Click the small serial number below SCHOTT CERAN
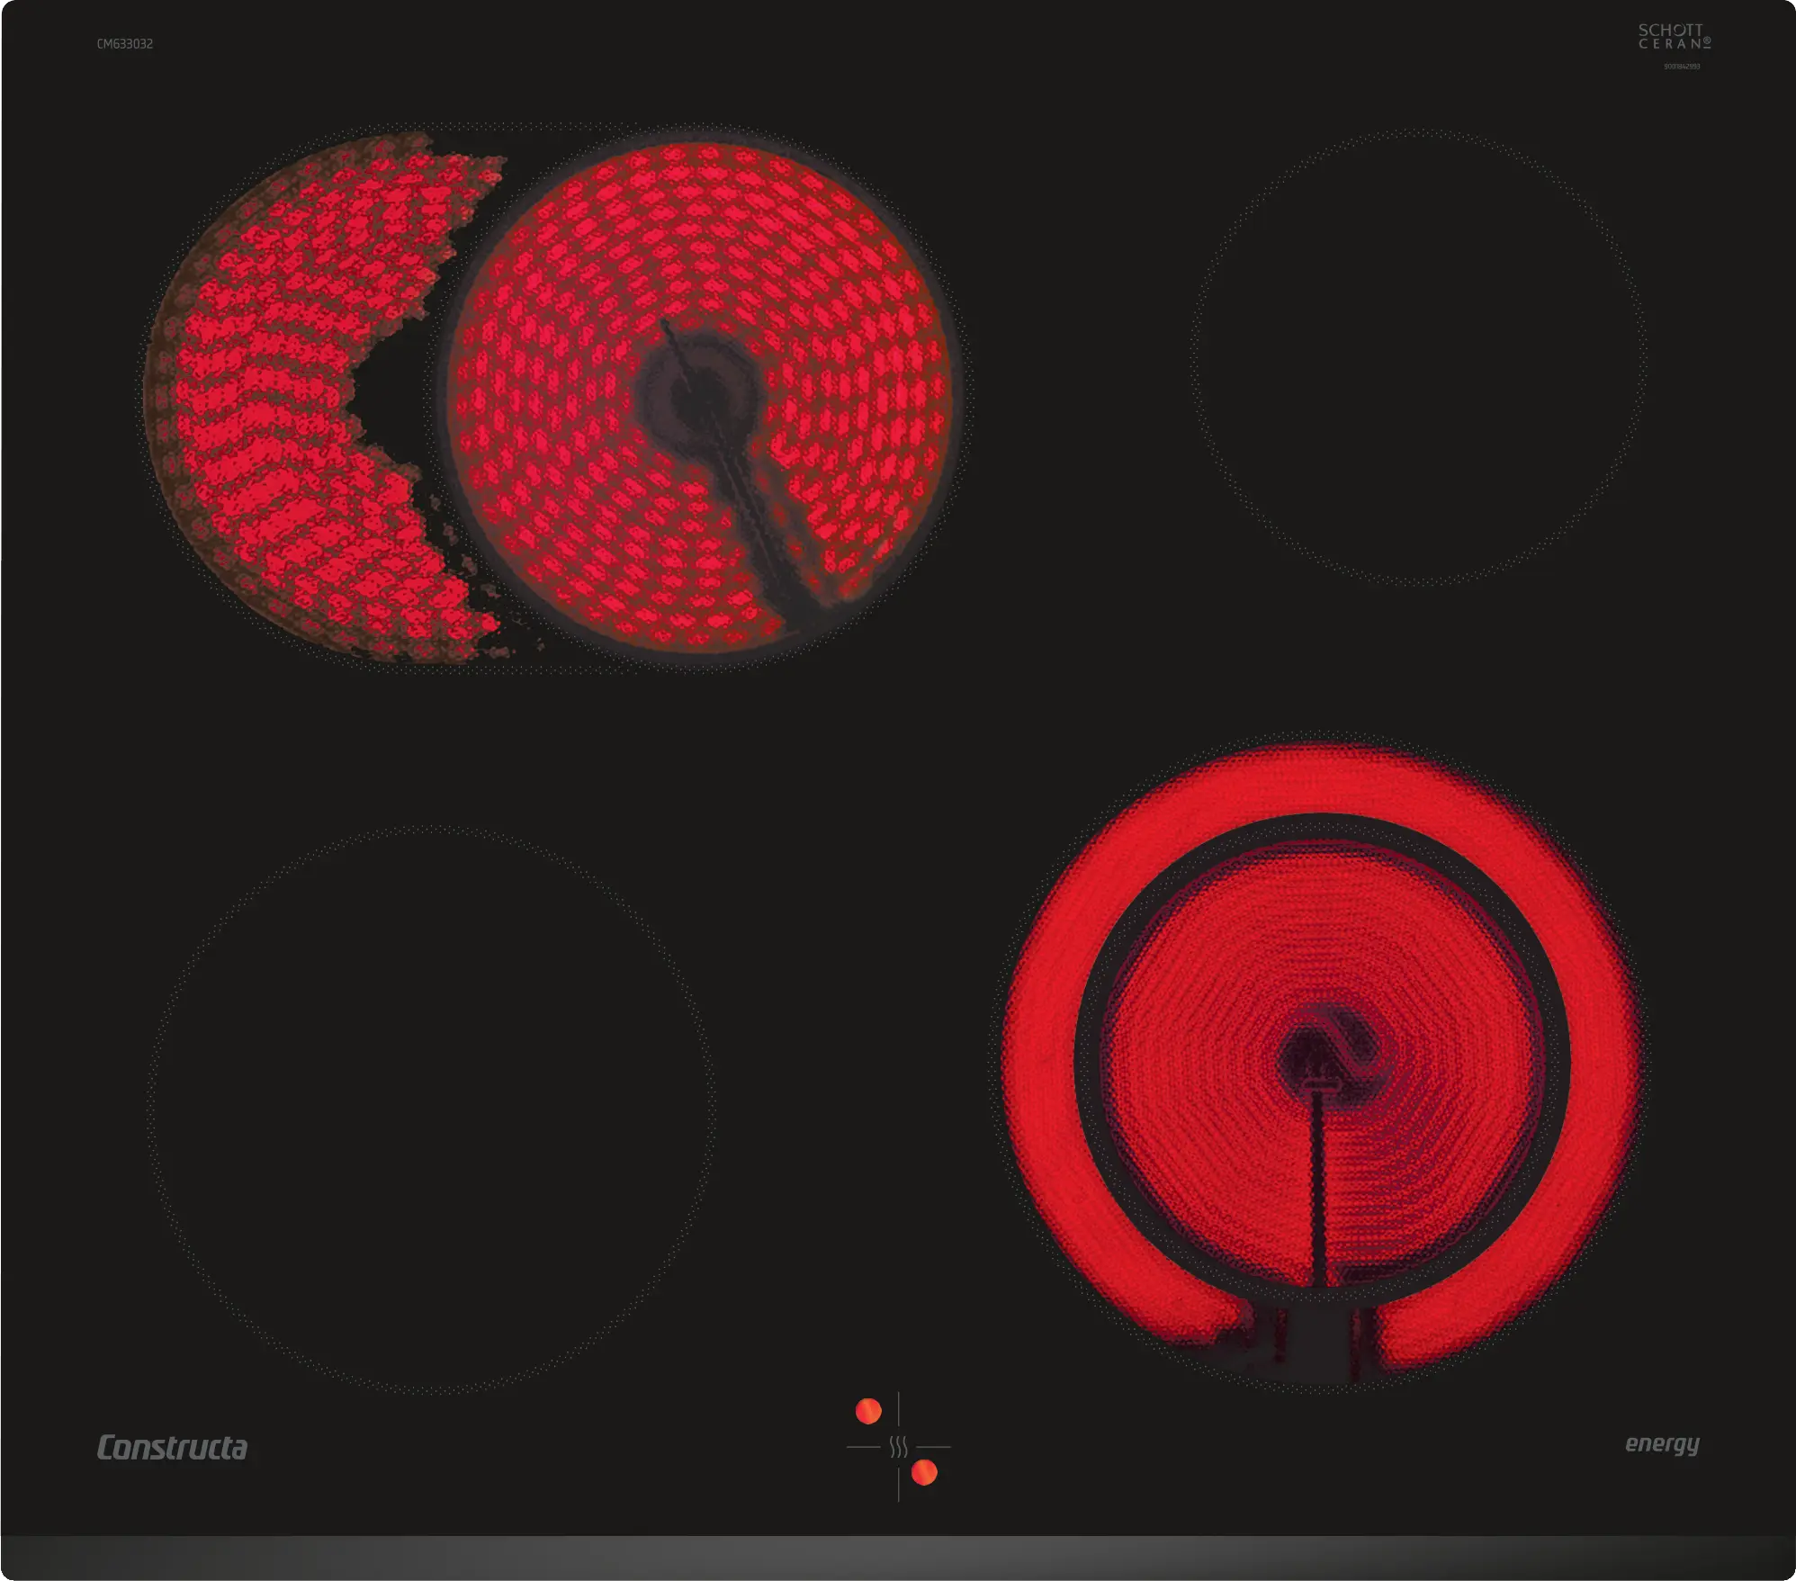The height and width of the screenshot is (1581, 1796). (x=1681, y=67)
